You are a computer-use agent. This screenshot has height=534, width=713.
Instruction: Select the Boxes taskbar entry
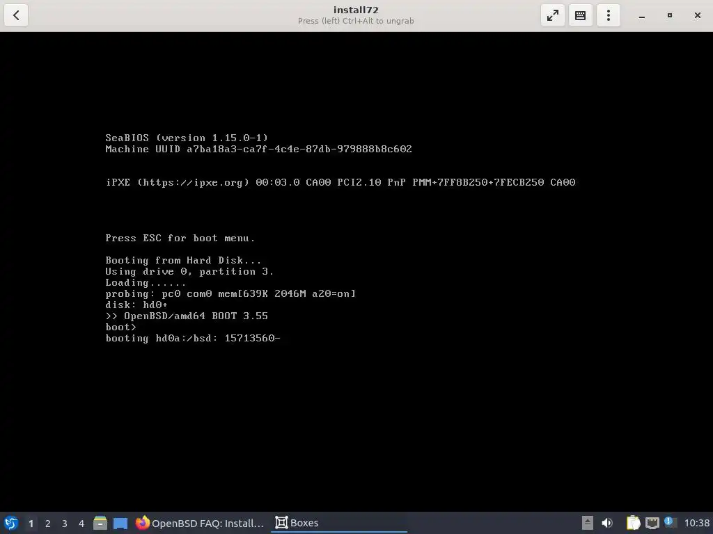coord(339,523)
